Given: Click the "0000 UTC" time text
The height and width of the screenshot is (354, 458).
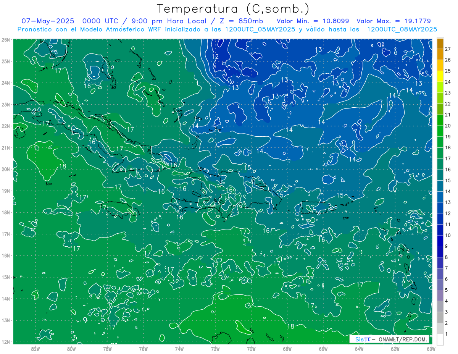Looking at the screenshot, I should [x=100, y=21].
